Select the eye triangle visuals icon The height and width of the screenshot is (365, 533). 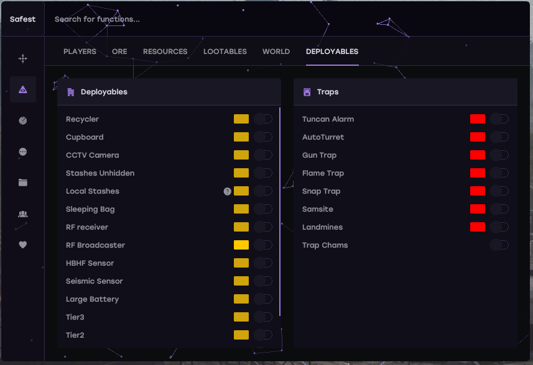click(23, 89)
